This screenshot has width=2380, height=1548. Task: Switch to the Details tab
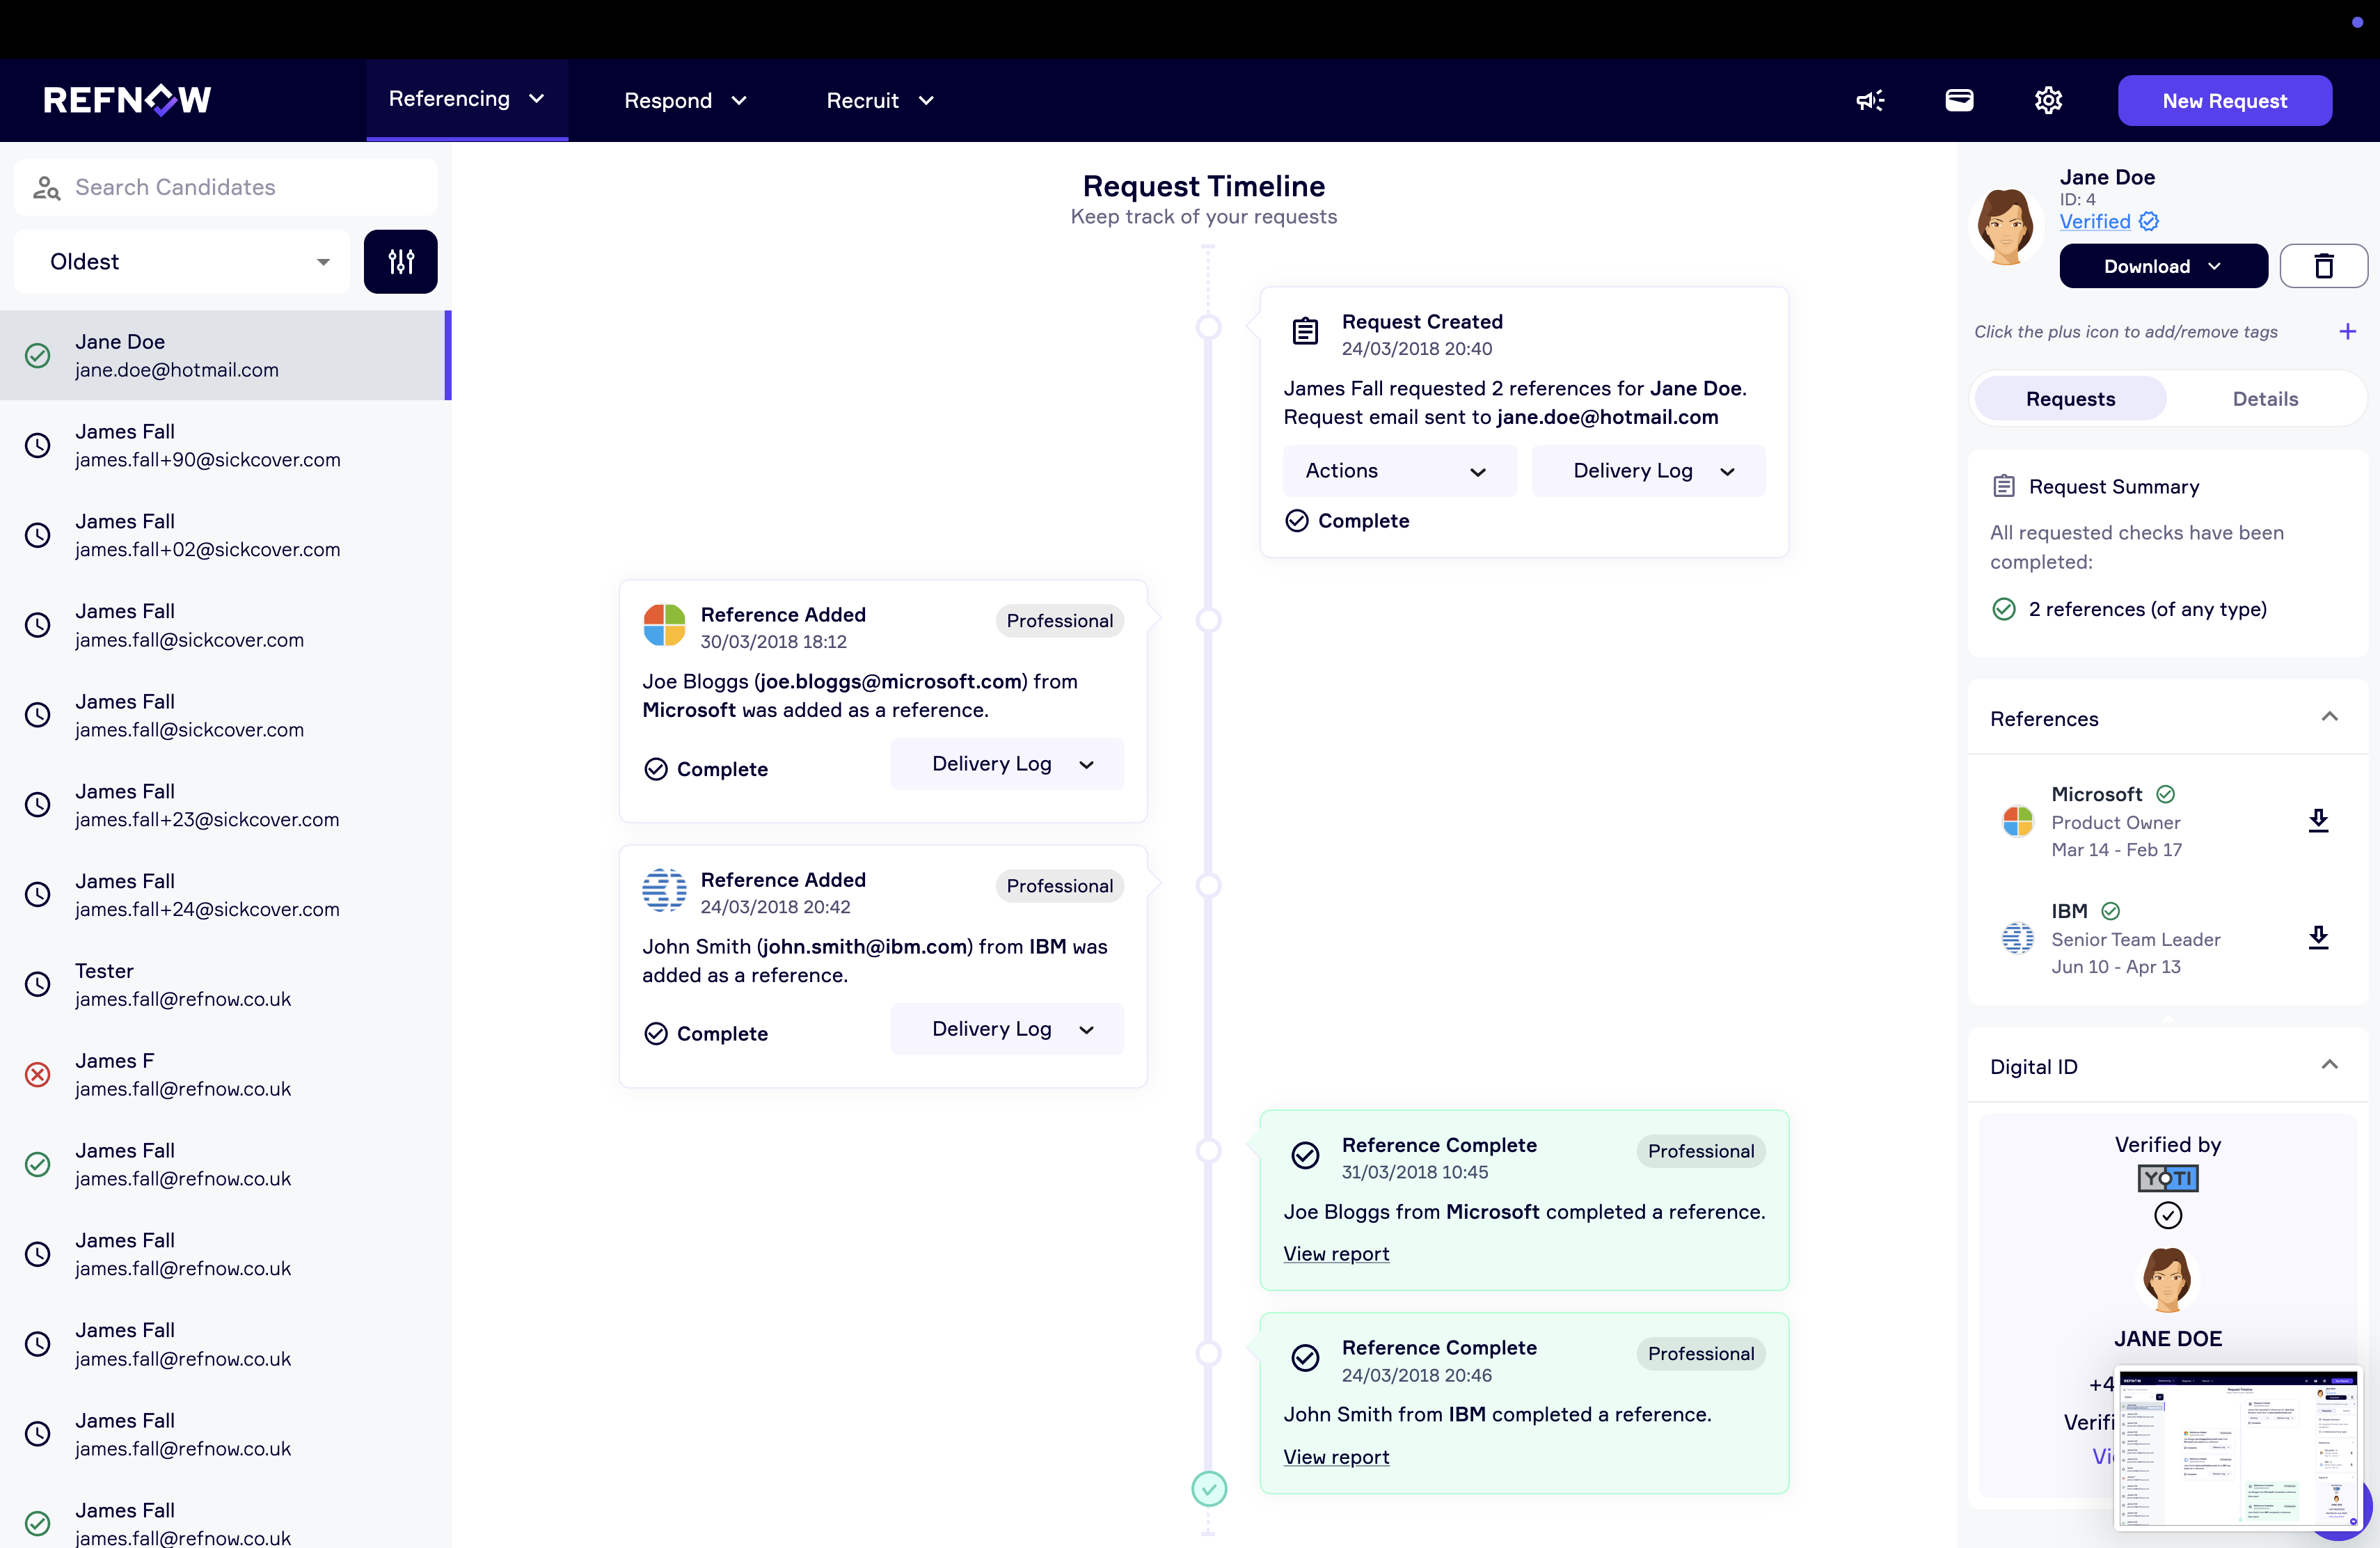point(2264,399)
